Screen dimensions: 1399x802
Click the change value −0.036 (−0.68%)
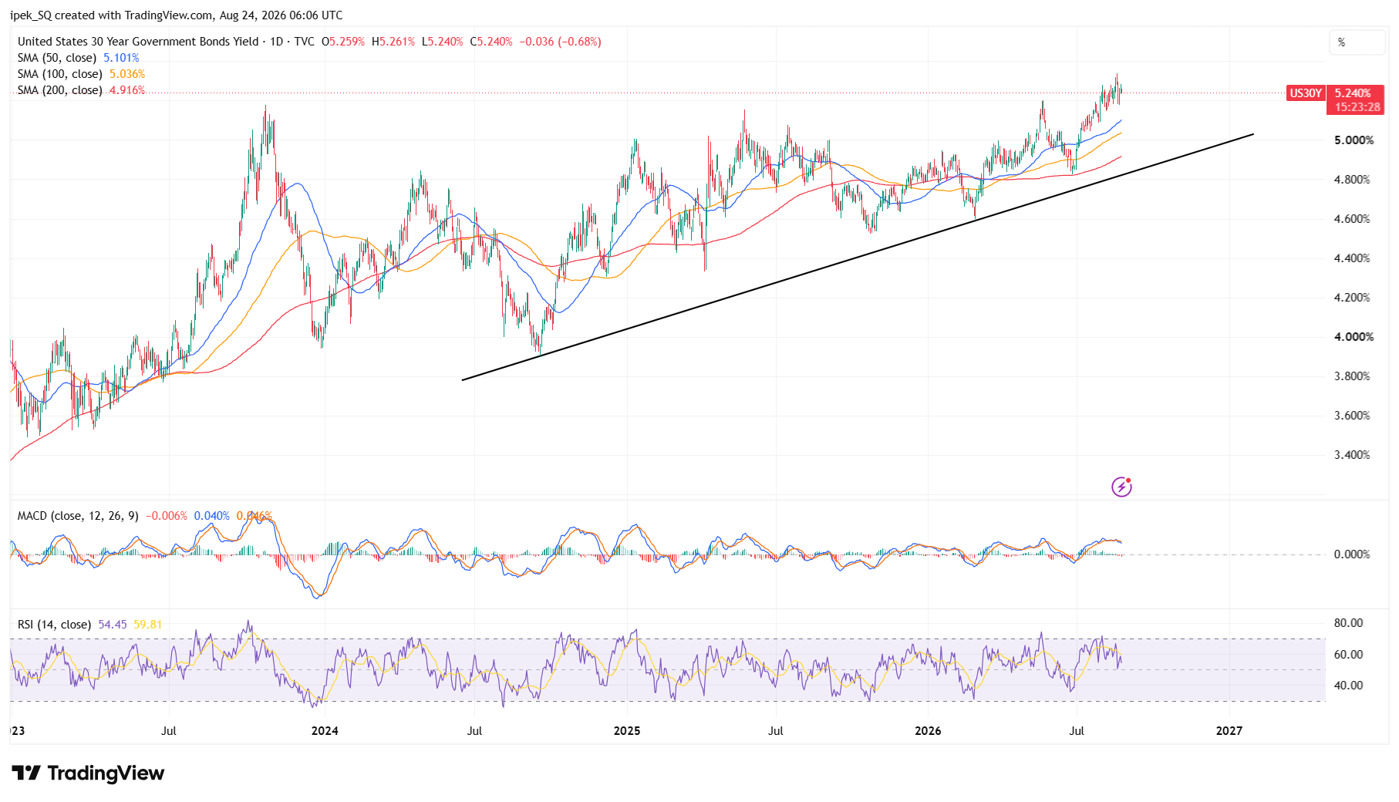point(561,42)
